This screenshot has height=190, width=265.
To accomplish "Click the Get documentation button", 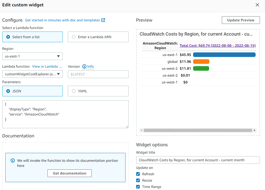I will (x=69, y=173).
